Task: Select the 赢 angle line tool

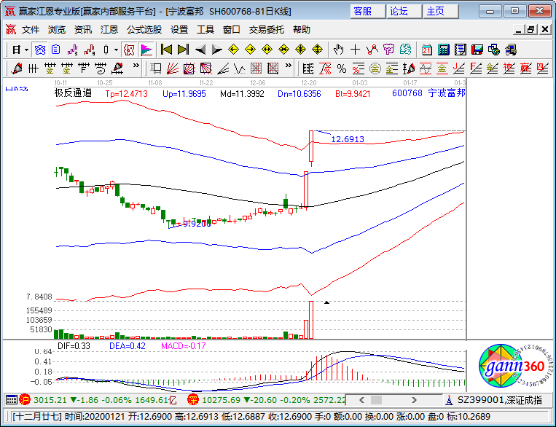Action: coord(525,68)
